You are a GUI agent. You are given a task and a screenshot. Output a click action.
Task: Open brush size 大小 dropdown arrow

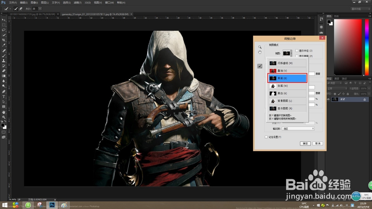[x=40, y=9]
